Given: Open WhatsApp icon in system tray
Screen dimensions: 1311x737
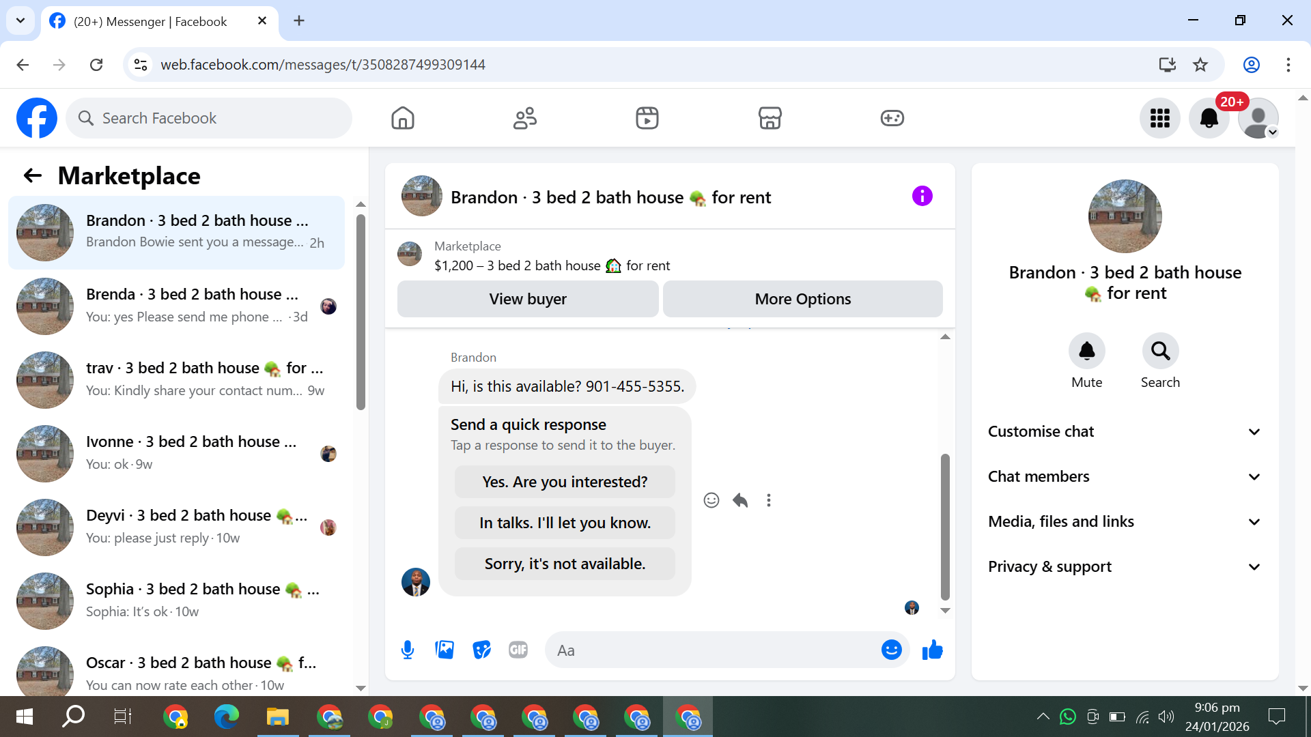Looking at the screenshot, I should [x=1067, y=717].
